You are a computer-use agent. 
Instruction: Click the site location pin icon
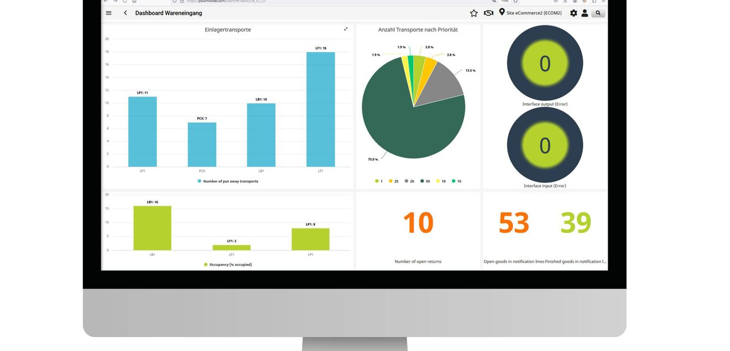[x=502, y=12]
